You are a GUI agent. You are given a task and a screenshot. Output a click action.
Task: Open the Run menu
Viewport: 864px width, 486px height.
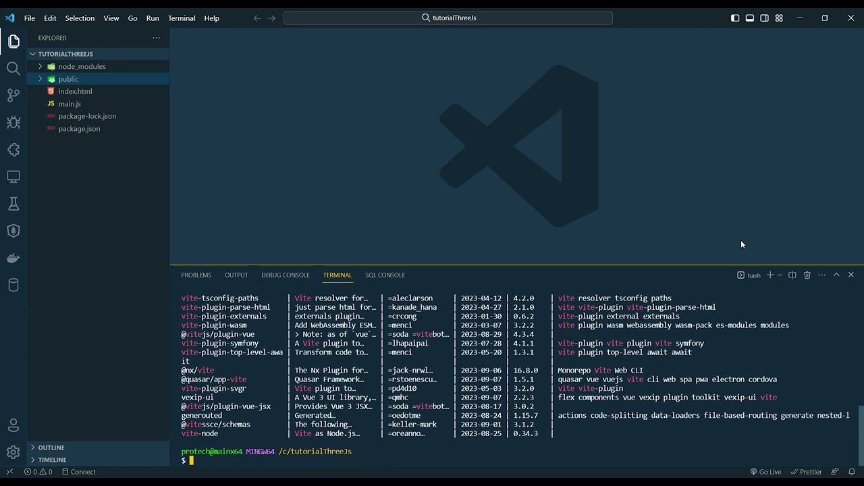[153, 18]
